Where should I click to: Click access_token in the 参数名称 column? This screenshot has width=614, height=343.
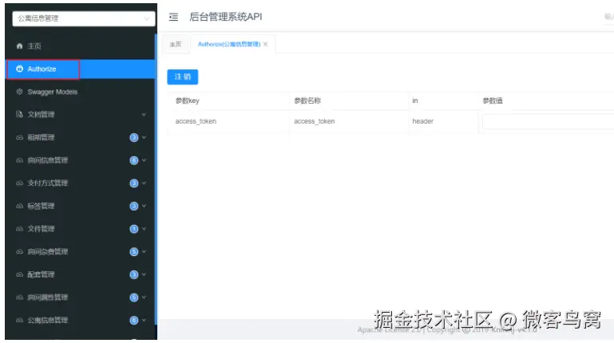315,121
